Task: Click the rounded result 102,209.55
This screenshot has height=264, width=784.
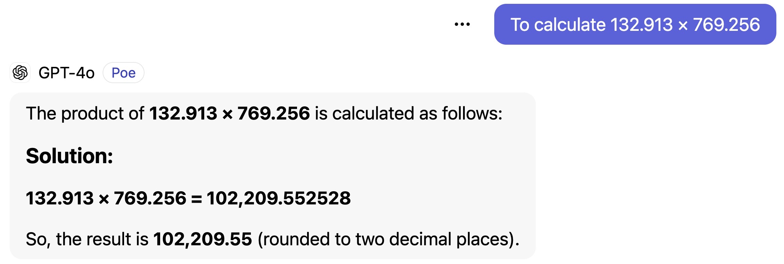Action: click(202, 239)
